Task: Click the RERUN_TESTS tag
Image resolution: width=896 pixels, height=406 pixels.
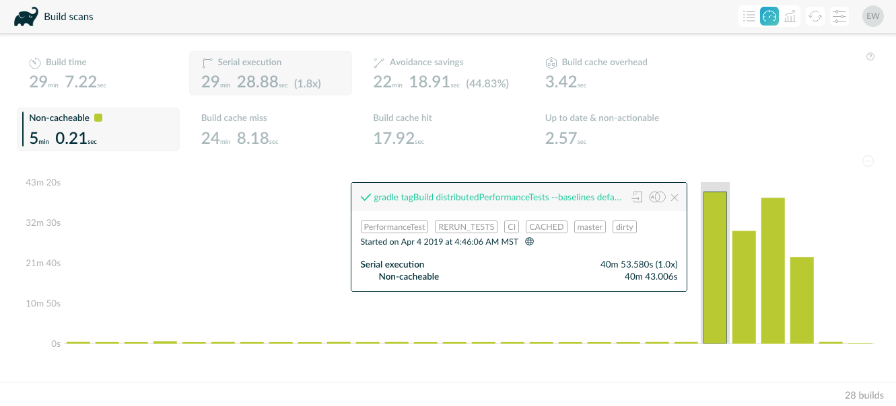Action: pos(466,227)
